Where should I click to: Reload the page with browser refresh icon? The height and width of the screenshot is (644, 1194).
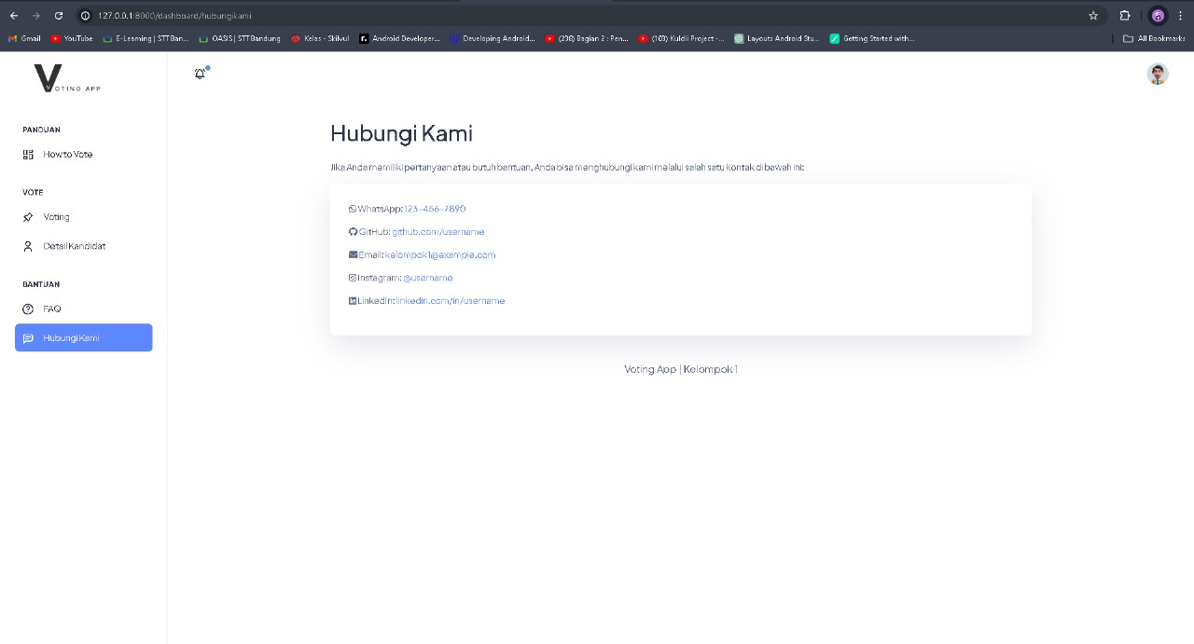tap(59, 16)
